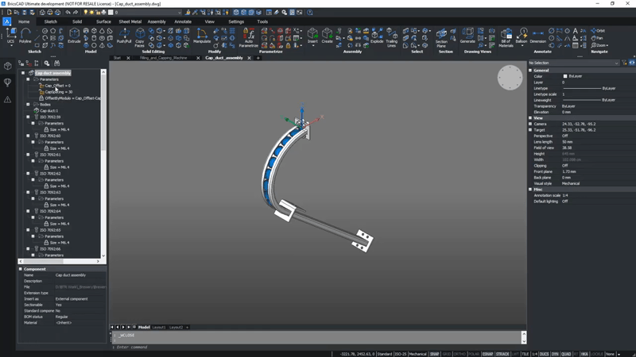Open Bill of Materials tool
Screen dimensions: 636x357
click(506, 37)
